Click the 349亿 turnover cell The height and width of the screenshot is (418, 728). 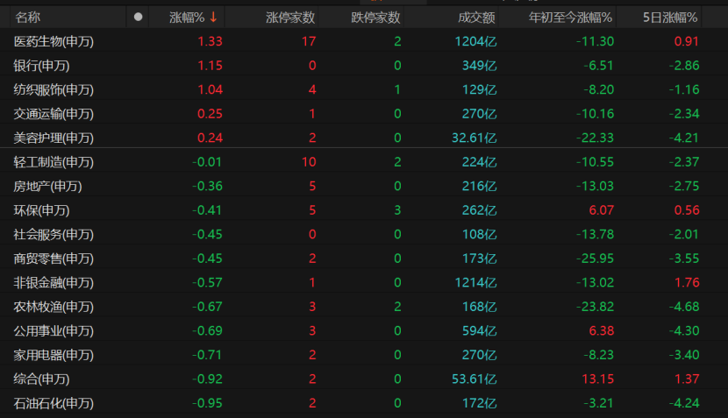pyautogui.click(x=479, y=66)
